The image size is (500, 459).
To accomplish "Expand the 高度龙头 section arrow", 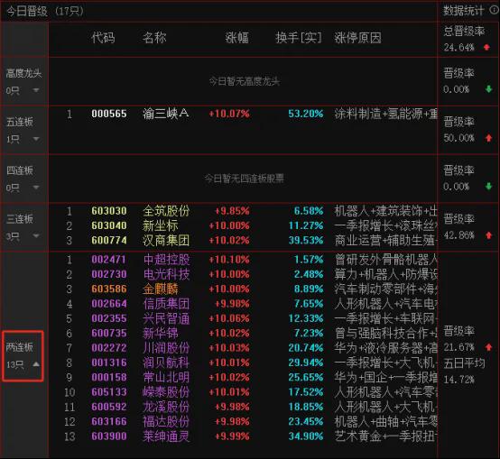I will (x=36, y=90).
